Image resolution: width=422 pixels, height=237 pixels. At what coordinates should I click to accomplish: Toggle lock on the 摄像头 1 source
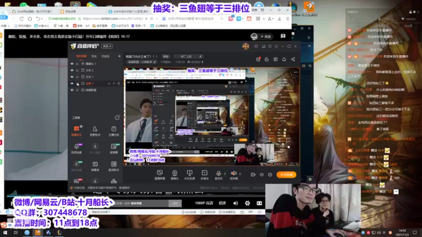77,64
